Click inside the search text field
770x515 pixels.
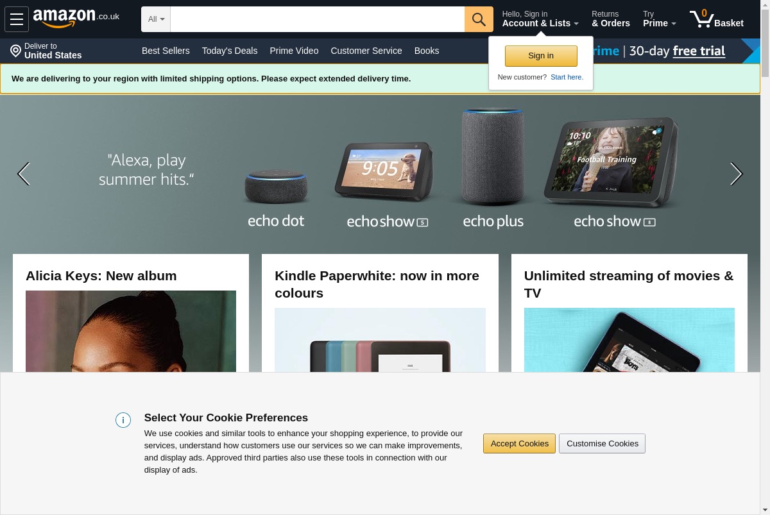click(318, 19)
